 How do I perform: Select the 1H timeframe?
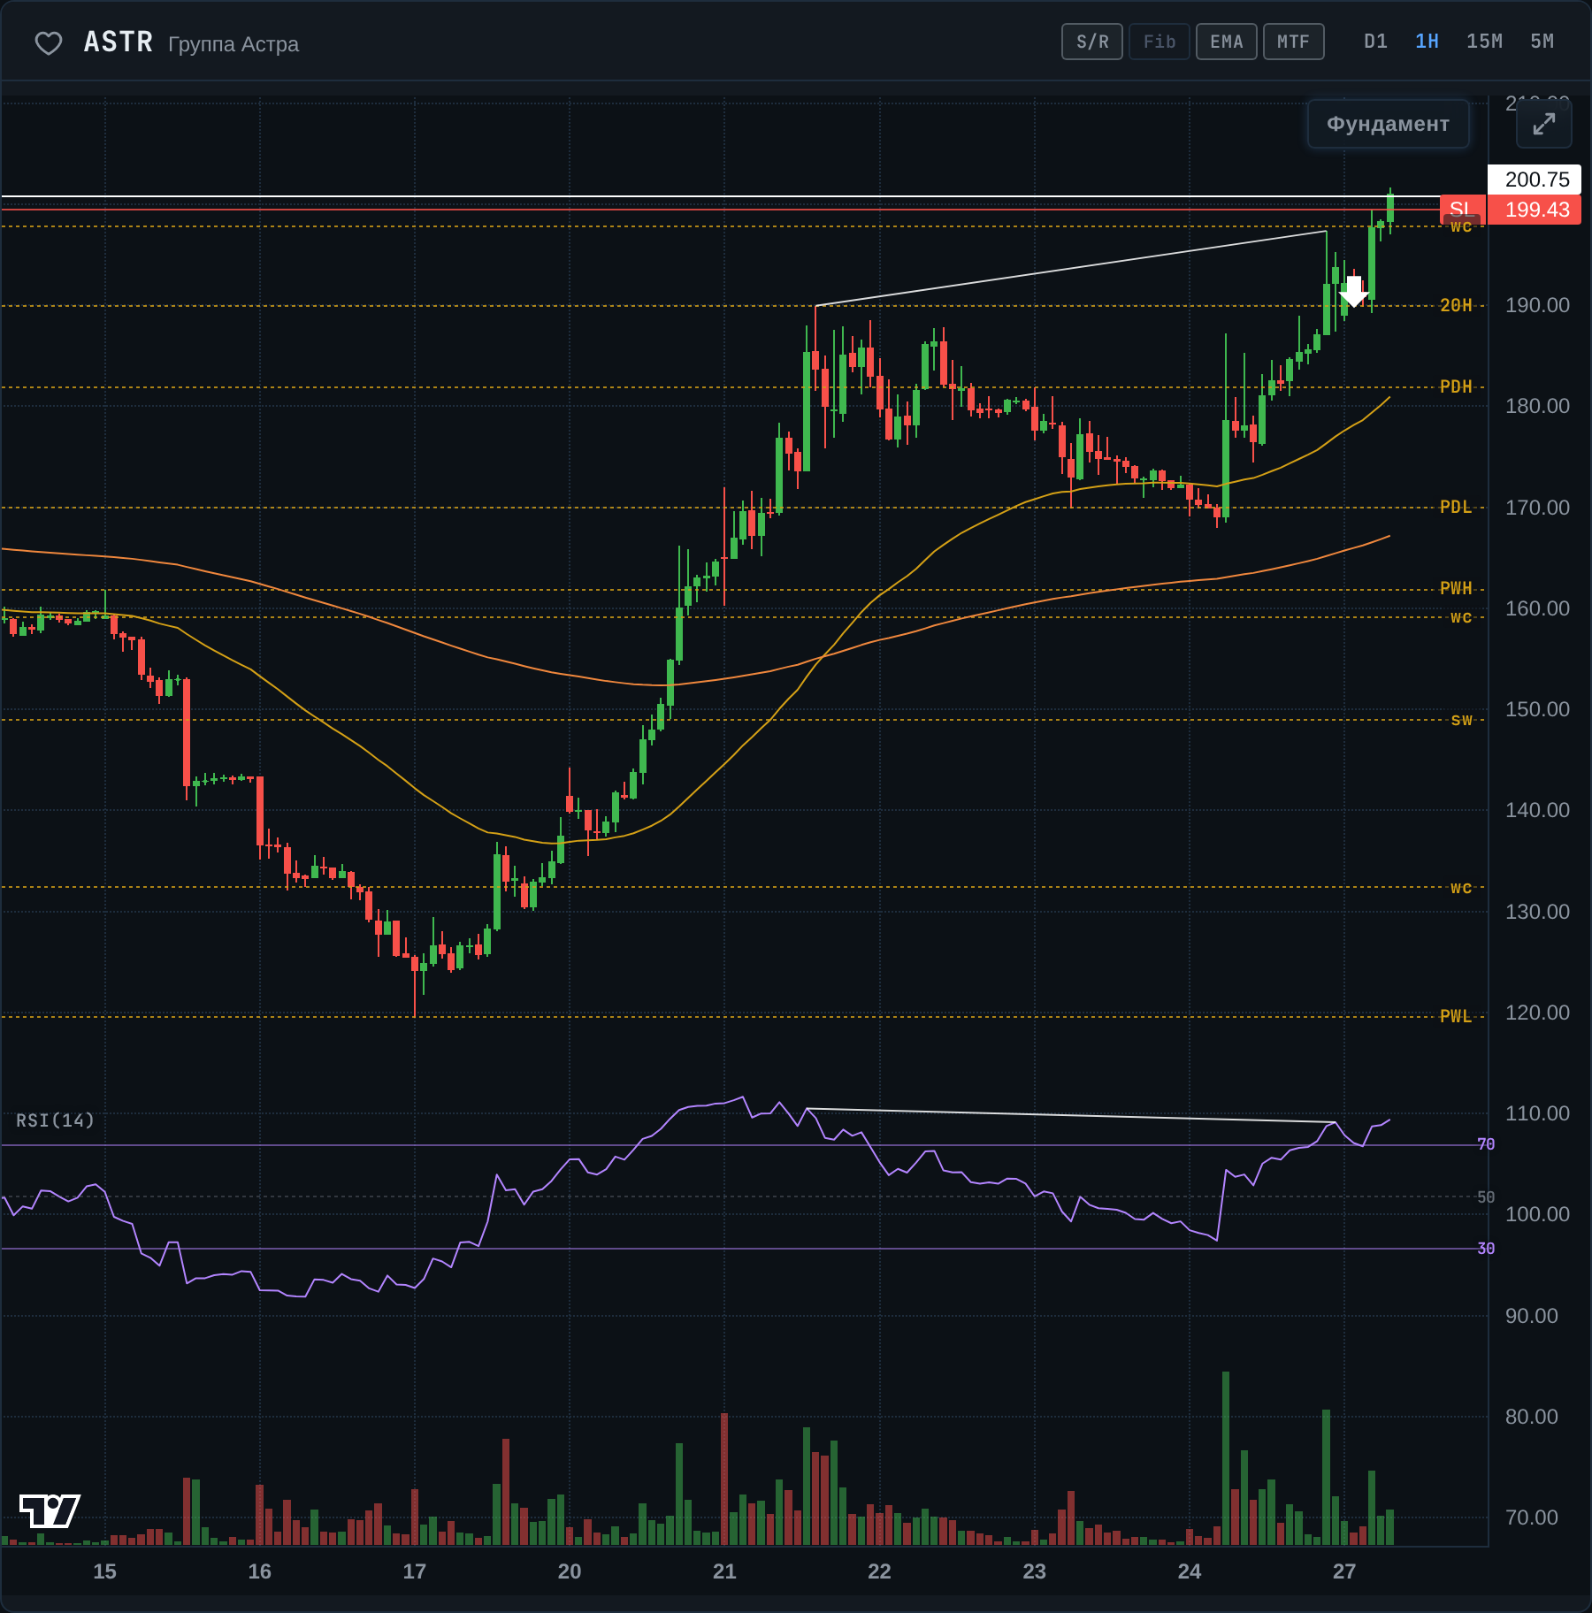pos(1427,42)
